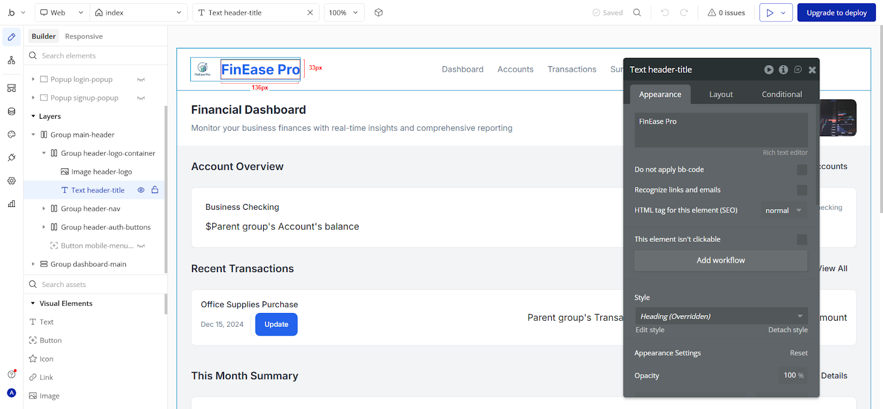Expand Group header-nav tree node
This screenshot has height=409, width=883.
click(44, 209)
